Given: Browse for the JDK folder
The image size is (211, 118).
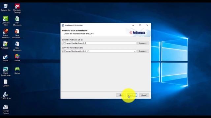Looking at the screenshot, I should (x=143, y=51).
